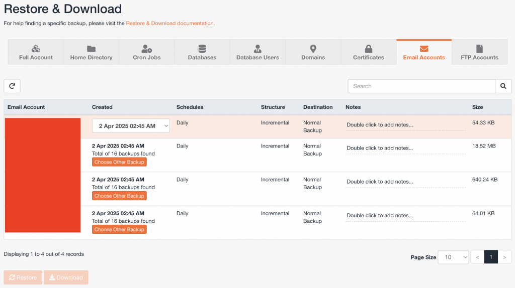Viewport: 515px width, 288px height.
Task: Select the notes field of 18.52 MB row
Action: point(405,148)
